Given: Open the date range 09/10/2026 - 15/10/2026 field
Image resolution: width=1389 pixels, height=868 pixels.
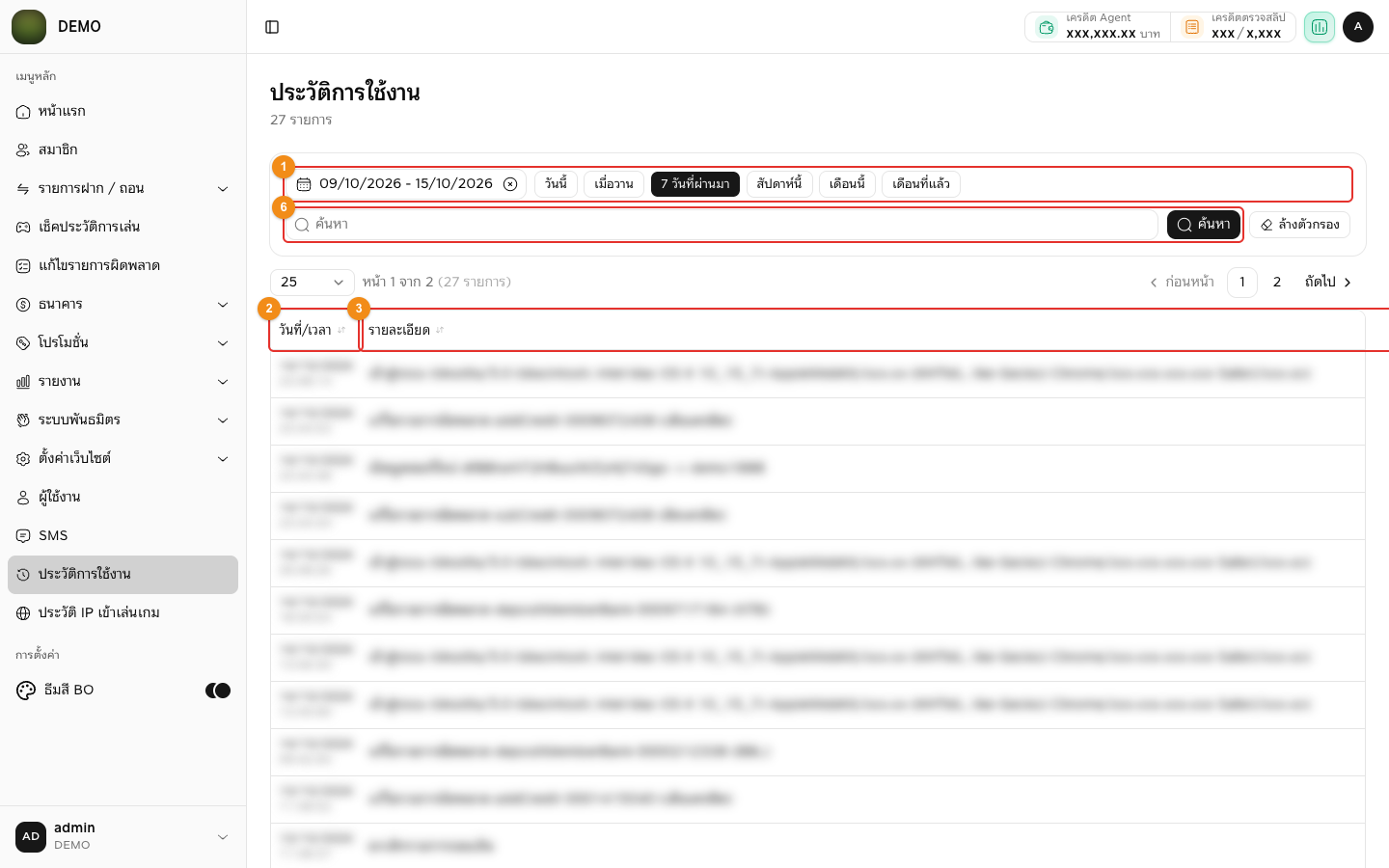Looking at the screenshot, I should point(407,184).
